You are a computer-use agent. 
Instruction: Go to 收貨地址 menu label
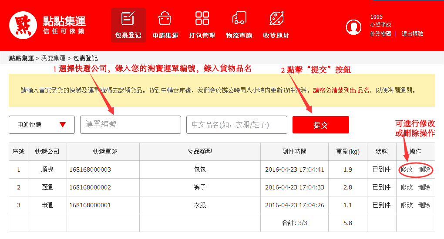click(x=276, y=36)
